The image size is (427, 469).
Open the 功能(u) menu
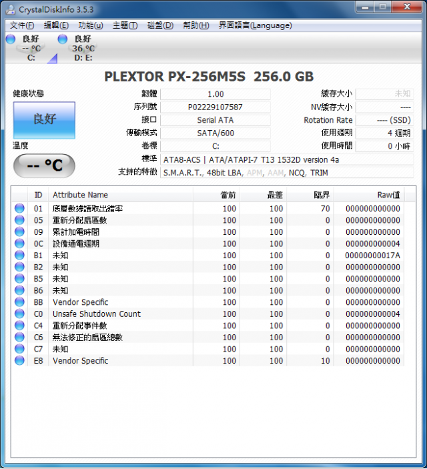91,25
